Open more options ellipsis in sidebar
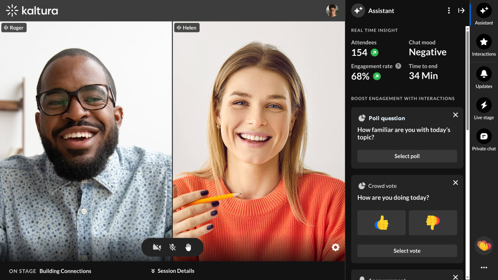This screenshot has height=280, width=498. click(484, 267)
